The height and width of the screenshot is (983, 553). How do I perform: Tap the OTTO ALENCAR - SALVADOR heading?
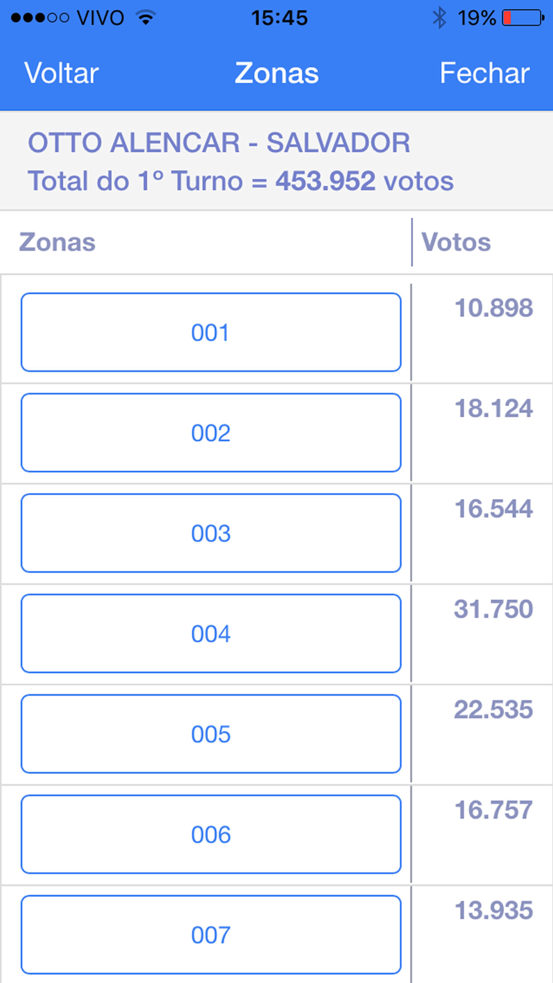click(219, 143)
